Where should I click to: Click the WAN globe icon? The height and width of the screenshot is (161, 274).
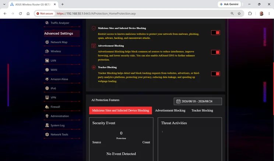coord(47,70)
